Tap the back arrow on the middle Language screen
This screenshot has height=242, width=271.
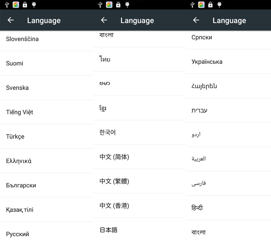(x=104, y=20)
